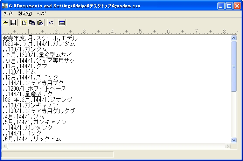Click the line ,6月,144/1,リックドム
The height and width of the screenshot is (161, 243).
tap(32, 139)
